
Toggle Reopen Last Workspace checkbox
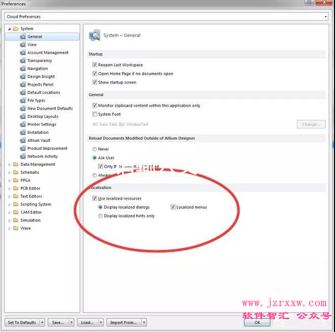point(94,65)
